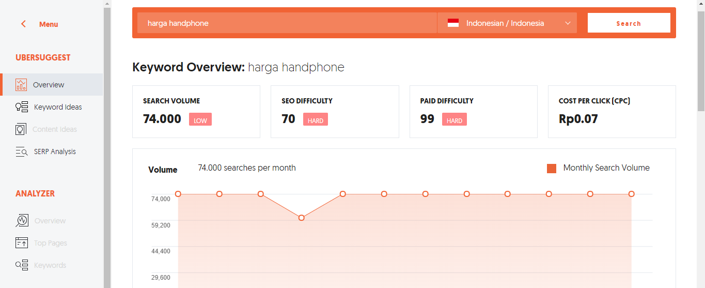
Task: Click the Content Ideas icon
Action: pyautogui.click(x=21, y=129)
